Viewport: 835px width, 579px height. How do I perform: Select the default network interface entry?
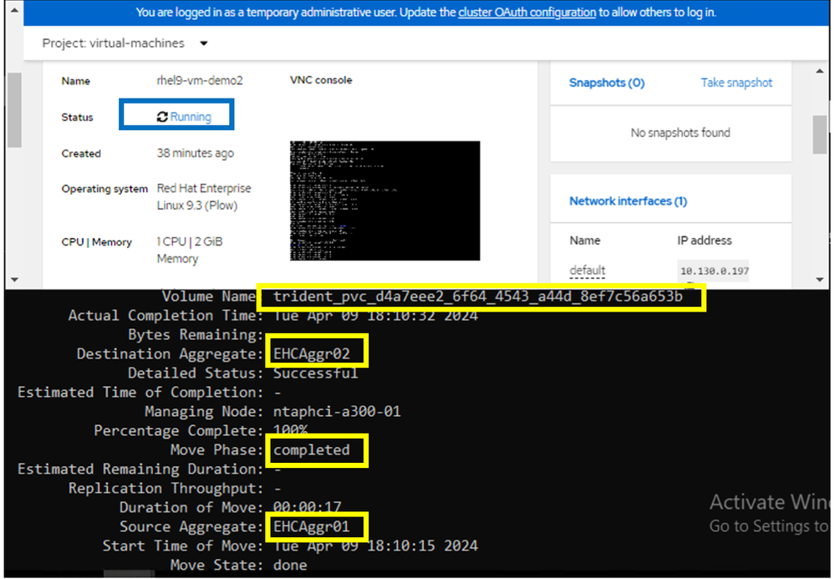[x=587, y=270]
